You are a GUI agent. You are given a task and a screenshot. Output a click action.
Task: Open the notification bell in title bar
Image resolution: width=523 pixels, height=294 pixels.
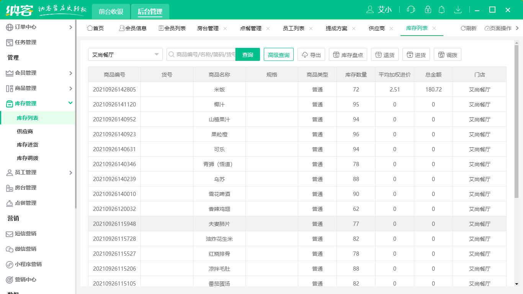coord(441,10)
